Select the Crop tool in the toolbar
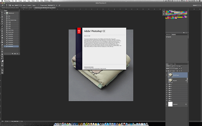The height and width of the screenshot is (126, 202). pos(2,21)
